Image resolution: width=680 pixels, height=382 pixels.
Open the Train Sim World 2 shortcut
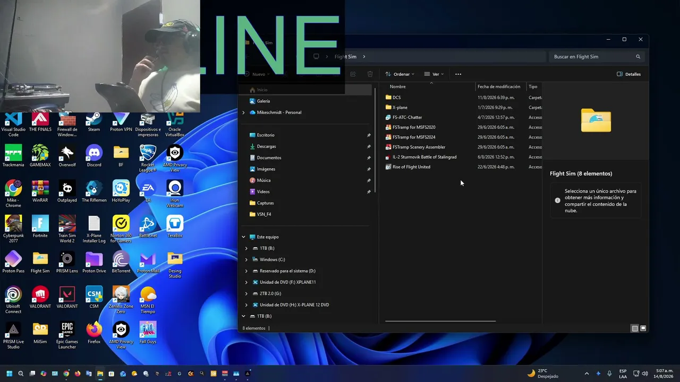coord(67,229)
